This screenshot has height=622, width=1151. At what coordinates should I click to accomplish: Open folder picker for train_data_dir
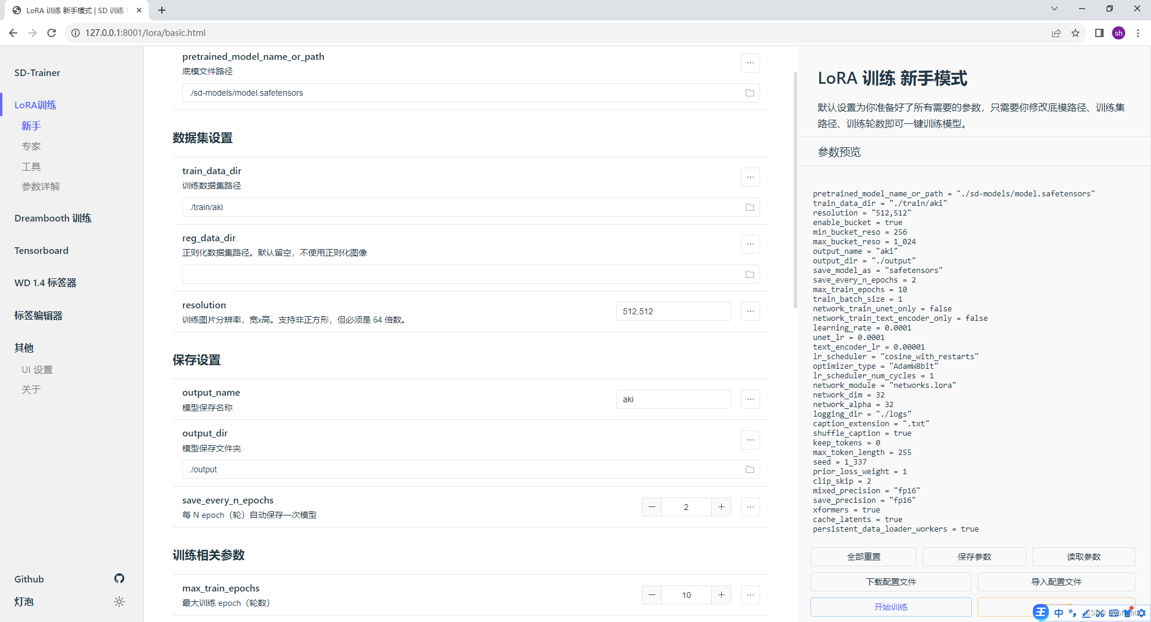(749, 207)
